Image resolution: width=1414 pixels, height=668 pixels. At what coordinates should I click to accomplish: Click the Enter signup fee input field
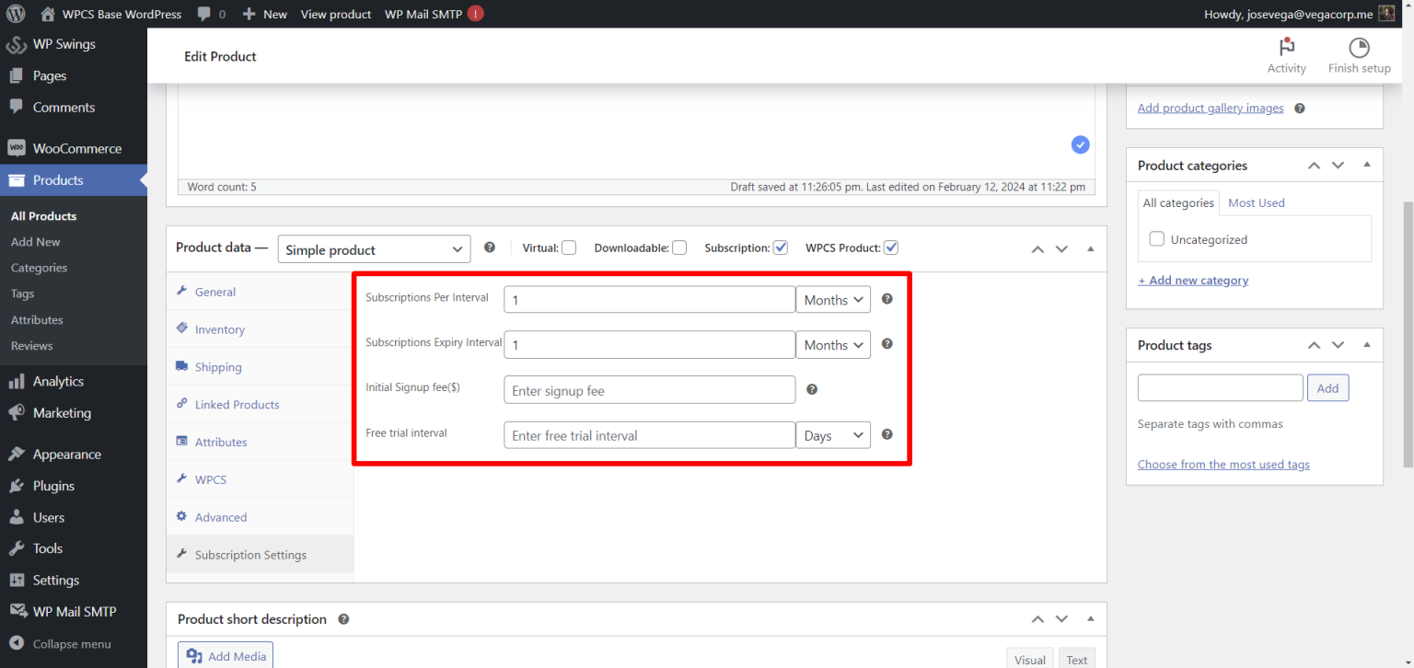[649, 389]
